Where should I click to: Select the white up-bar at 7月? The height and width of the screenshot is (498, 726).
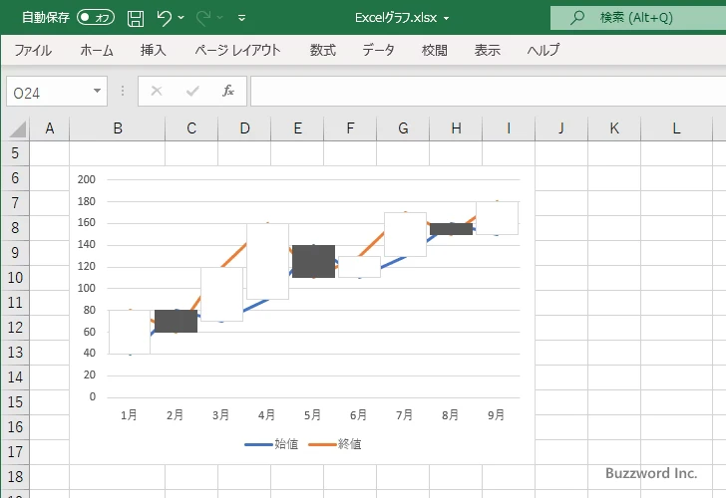pyautogui.click(x=405, y=234)
